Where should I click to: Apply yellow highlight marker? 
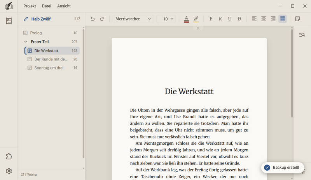(196, 19)
